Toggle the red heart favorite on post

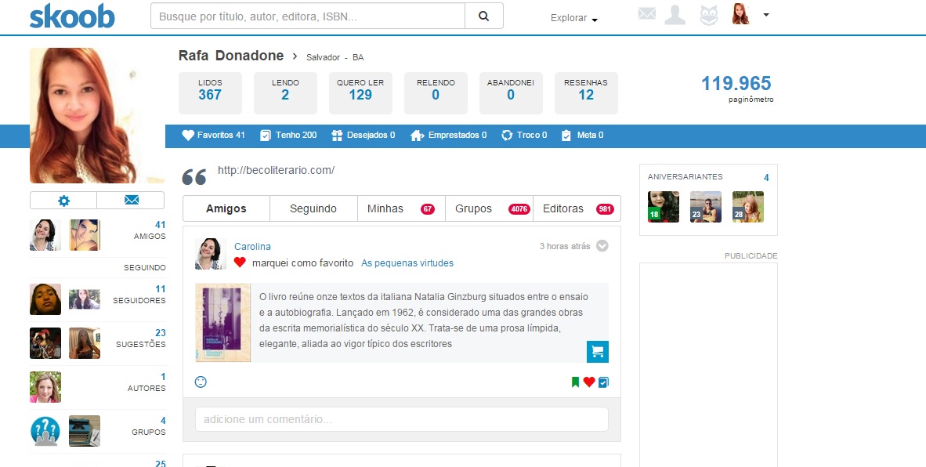pos(589,382)
